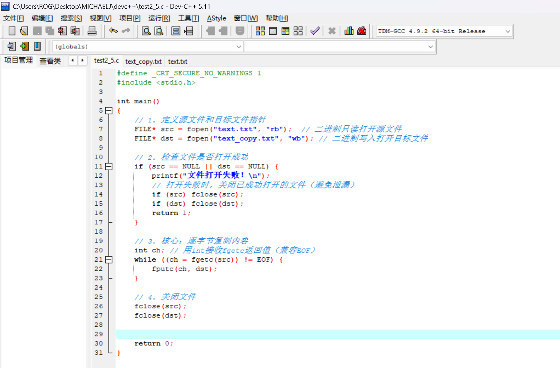Click the Toggle comment icon

[240, 31]
